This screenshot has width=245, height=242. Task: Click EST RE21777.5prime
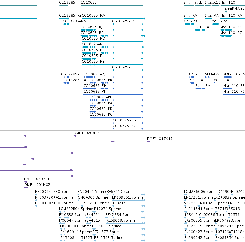tap(107, 232)
